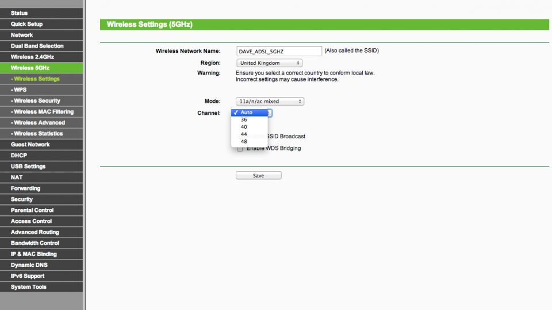Open IPv6 Support
Viewport: 552px width, 310px height.
pyautogui.click(x=41, y=276)
